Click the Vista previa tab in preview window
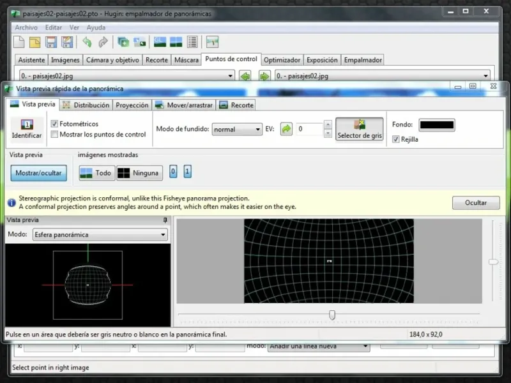This screenshot has width=511, height=383. [x=33, y=104]
